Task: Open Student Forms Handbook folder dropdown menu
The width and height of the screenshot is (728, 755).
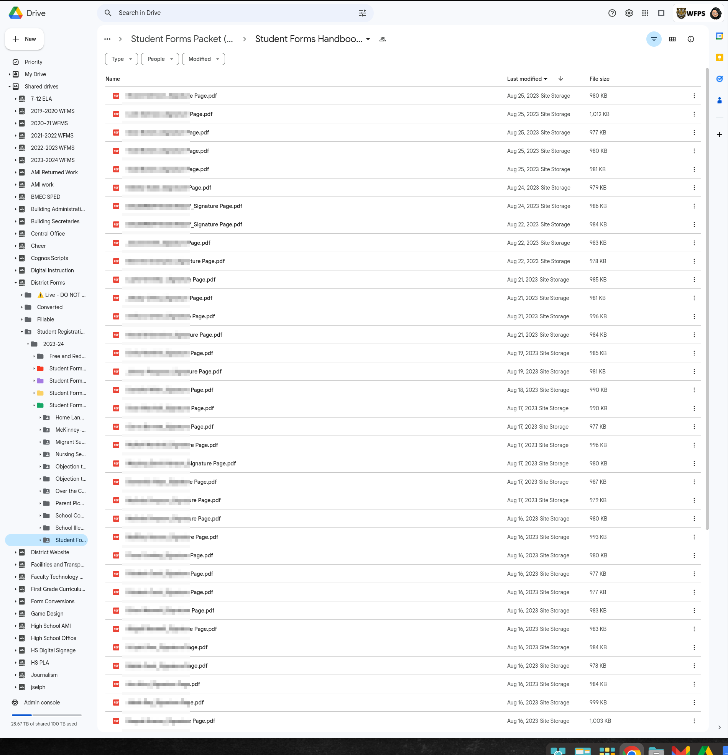Action: click(368, 39)
